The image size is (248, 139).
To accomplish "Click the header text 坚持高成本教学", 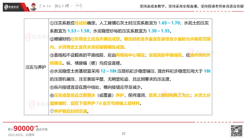I will click(152, 6).
